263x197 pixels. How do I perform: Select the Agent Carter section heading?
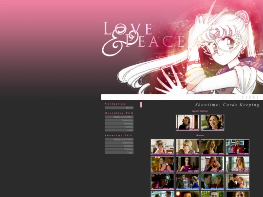(200, 111)
